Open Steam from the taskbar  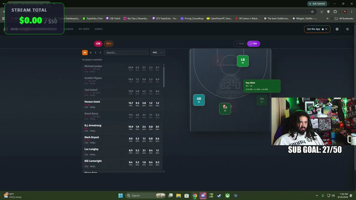pyautogui.click(x=219, y=196)
